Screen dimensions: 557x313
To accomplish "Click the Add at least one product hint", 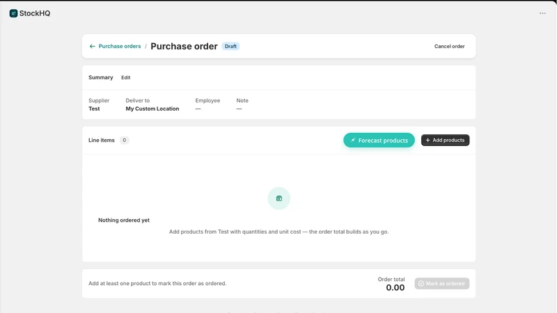I will (157, 283).
